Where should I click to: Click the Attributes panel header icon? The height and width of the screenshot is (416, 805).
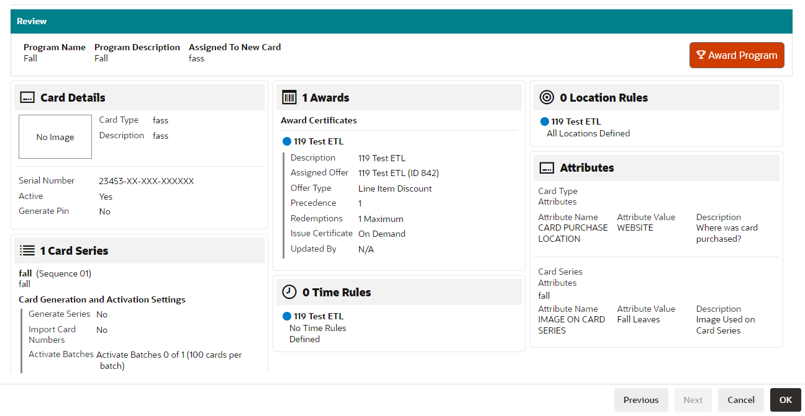coord(546,167)
